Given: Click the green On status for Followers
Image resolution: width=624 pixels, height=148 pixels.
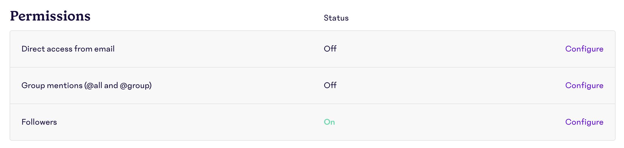Looking at the screenshot, I should tap(329, 122).
